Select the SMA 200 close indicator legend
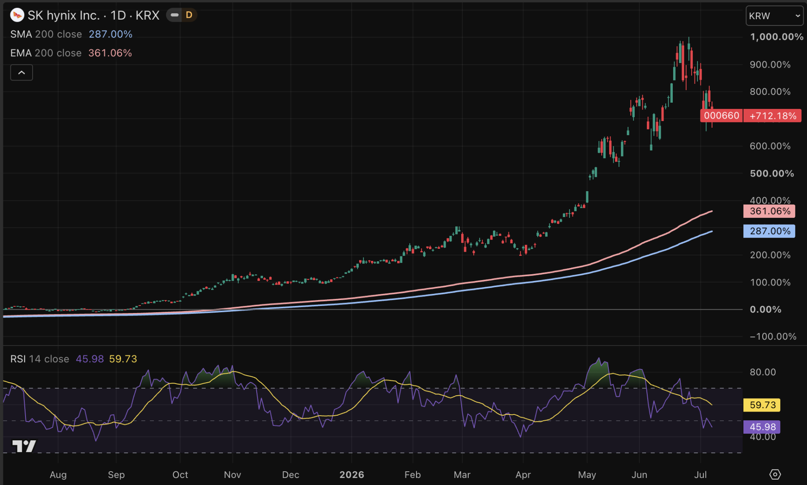 46,34
